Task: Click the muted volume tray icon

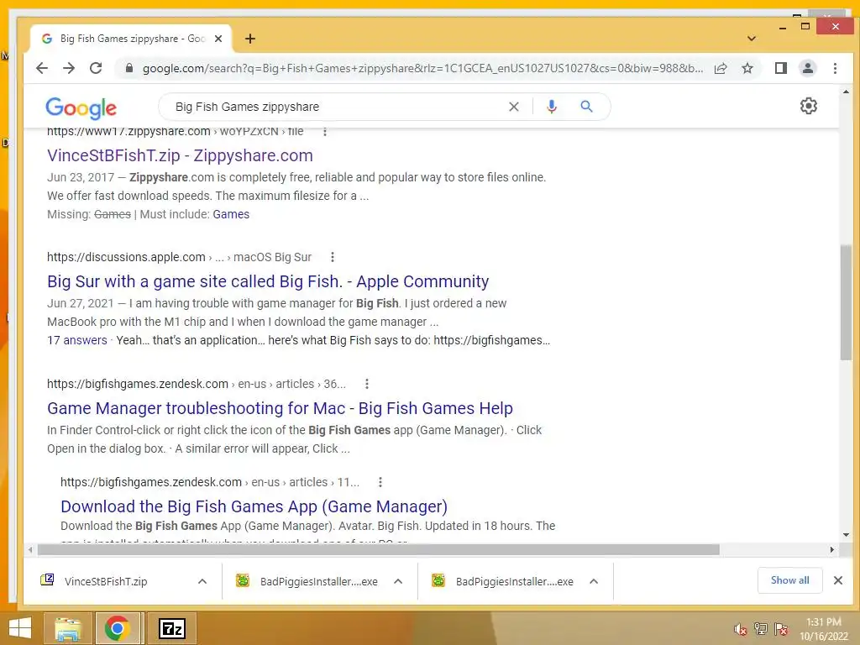Action: click(740, 630)
